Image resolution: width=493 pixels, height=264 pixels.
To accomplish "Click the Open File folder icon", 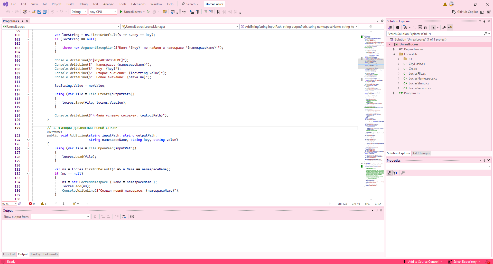I will pos(33,12).
